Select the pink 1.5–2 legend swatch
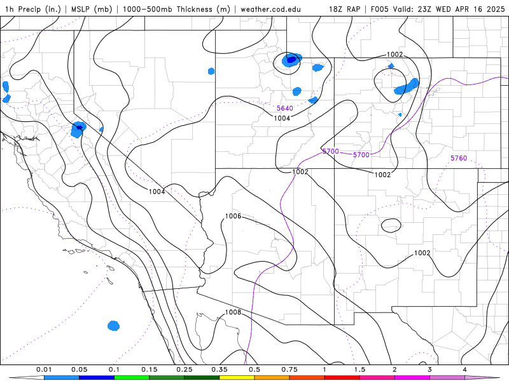The width and height of the screenshot is (509, 381). pyautogui.click(x=377, y=378)
